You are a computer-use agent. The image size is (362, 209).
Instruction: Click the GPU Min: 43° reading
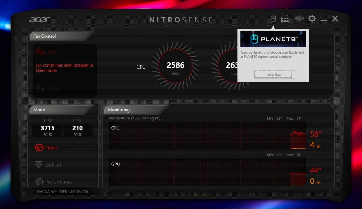click(x=274, y=155)
